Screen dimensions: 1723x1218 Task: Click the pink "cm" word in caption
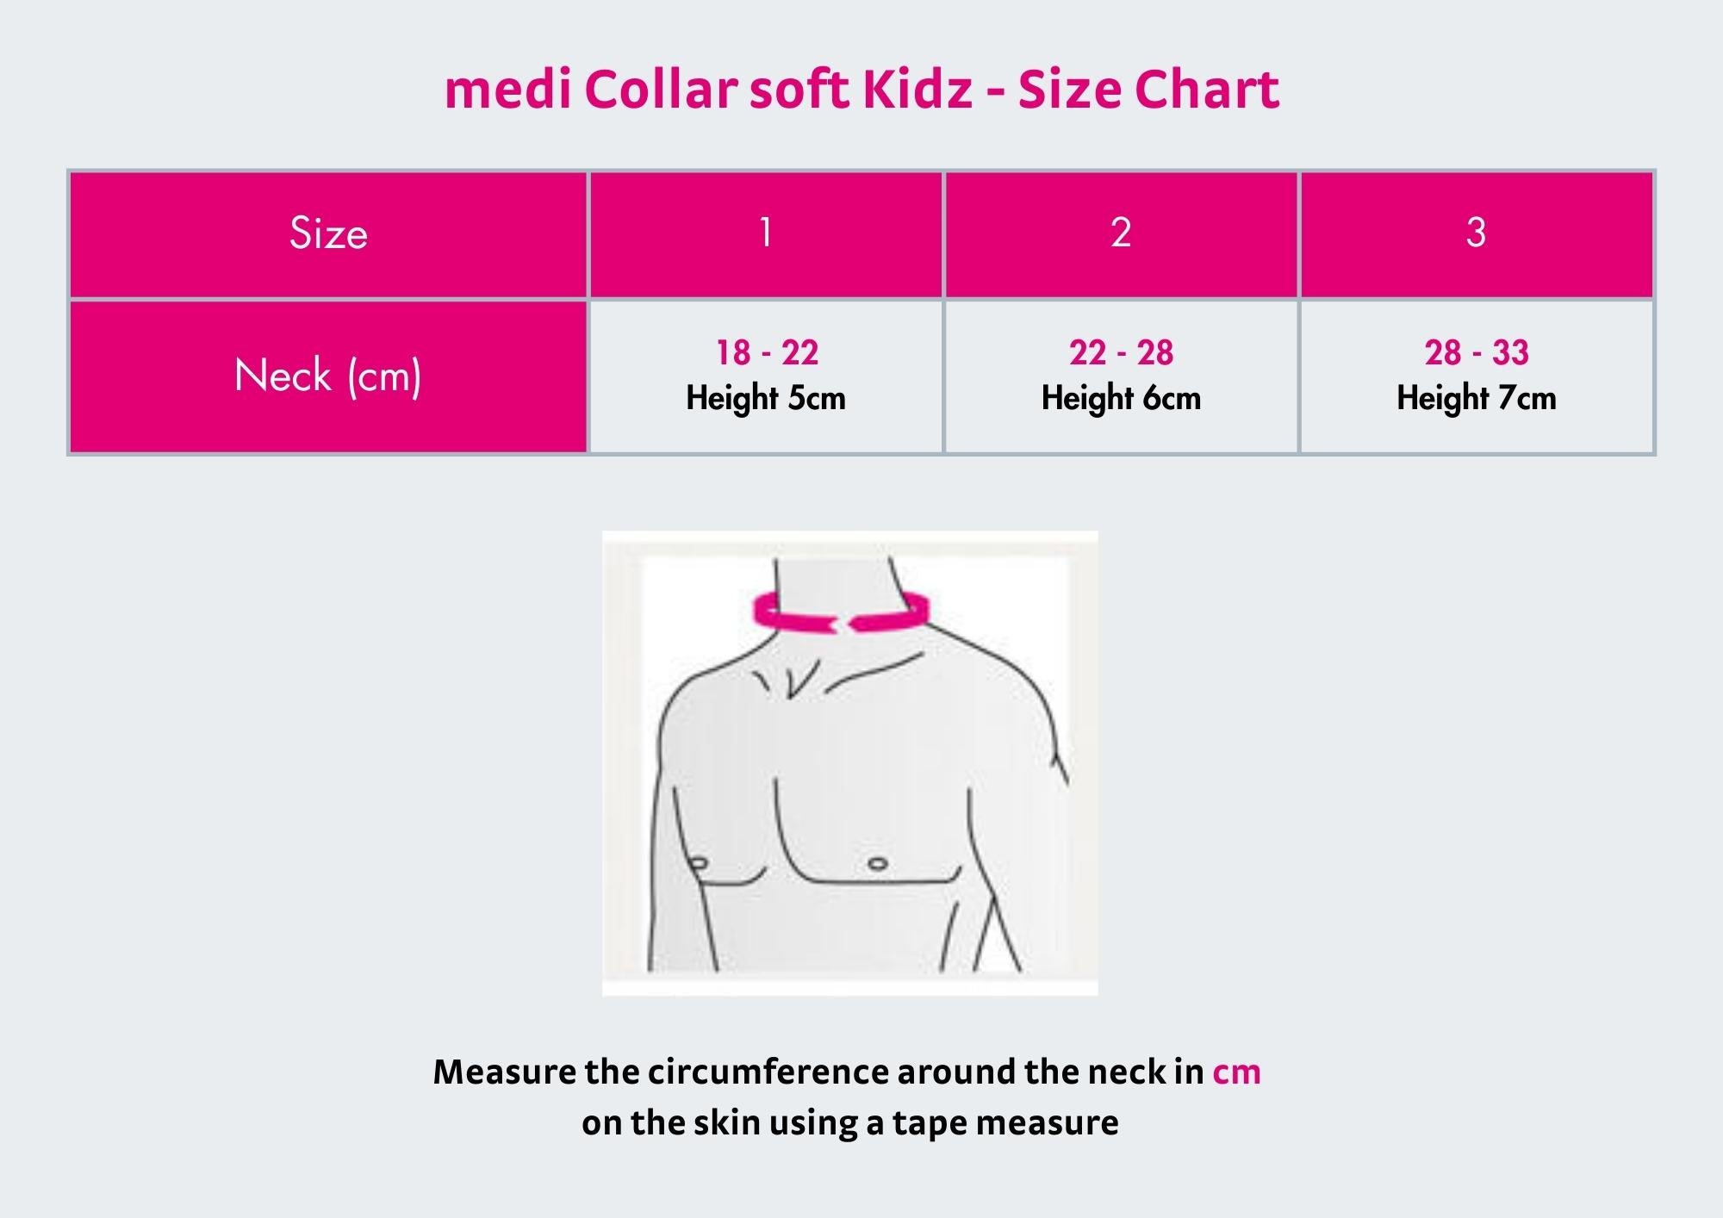click(x=1235, y=1072)
